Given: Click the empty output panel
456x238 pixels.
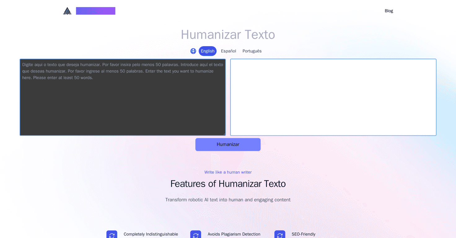Looking at the screenshot, I should point(333,97).
